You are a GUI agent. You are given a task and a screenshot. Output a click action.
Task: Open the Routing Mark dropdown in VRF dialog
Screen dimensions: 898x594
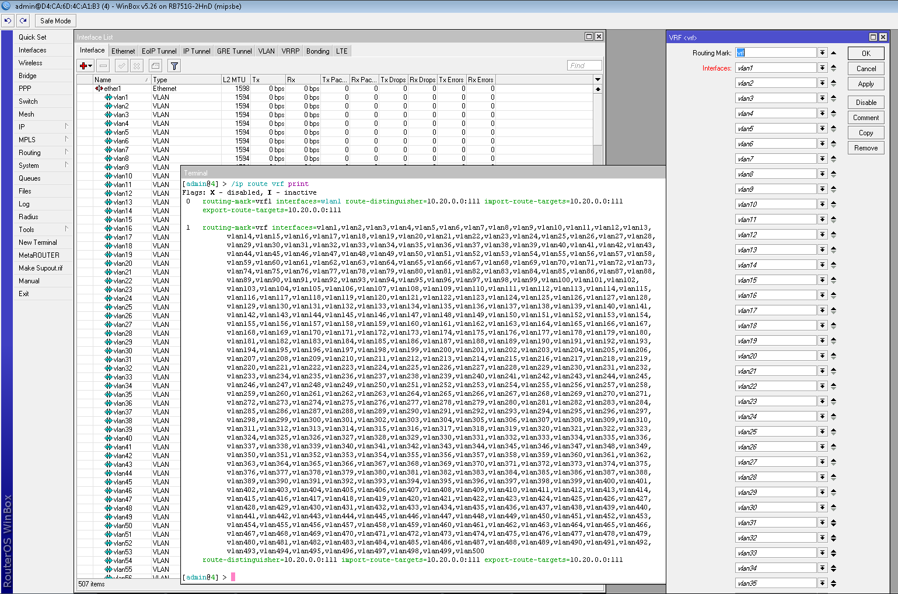coord(823,52)
